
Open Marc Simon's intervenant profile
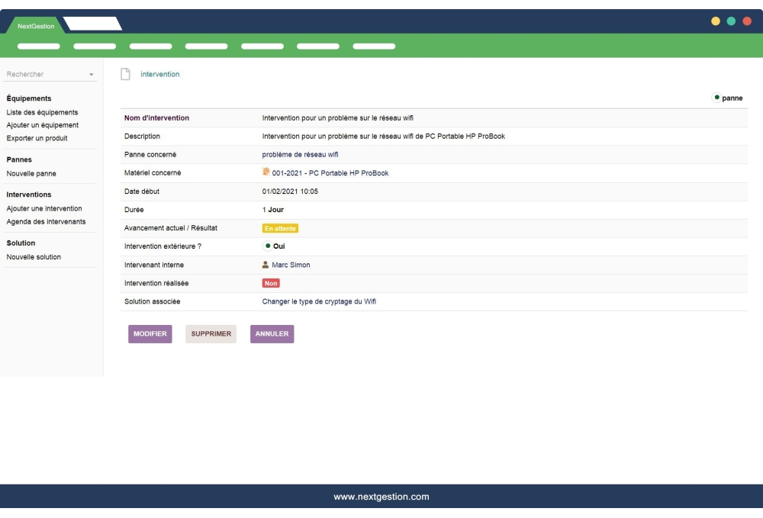(291, 265)
